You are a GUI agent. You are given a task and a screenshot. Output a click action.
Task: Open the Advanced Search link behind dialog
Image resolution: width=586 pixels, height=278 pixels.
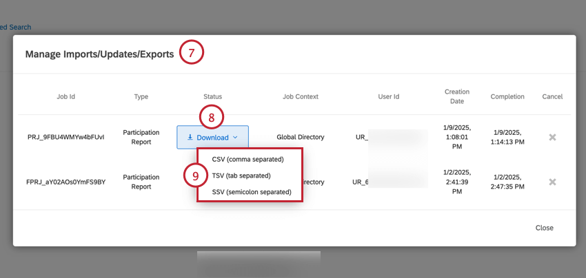(15, 28)
